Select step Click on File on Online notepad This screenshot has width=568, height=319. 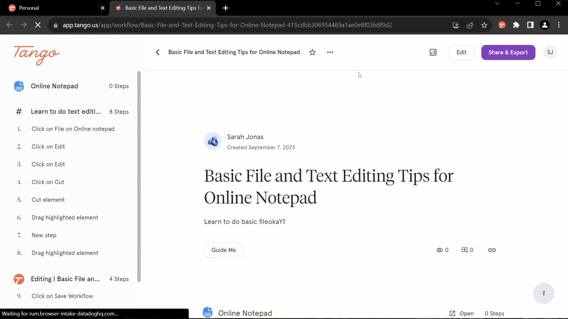[73, 129]
